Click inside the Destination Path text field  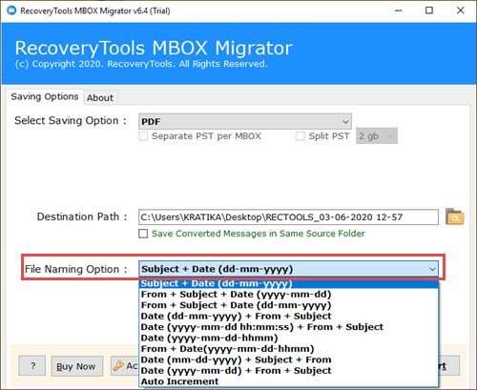coord(288,217)
